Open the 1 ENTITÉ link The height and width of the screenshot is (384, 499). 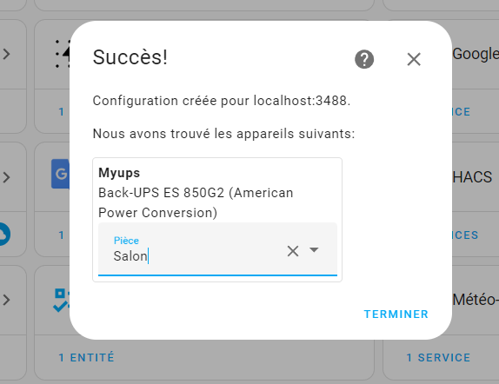[x=86, y=358]
